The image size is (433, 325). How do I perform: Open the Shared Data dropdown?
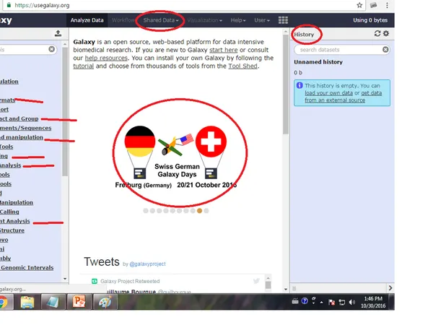[161, 20]
